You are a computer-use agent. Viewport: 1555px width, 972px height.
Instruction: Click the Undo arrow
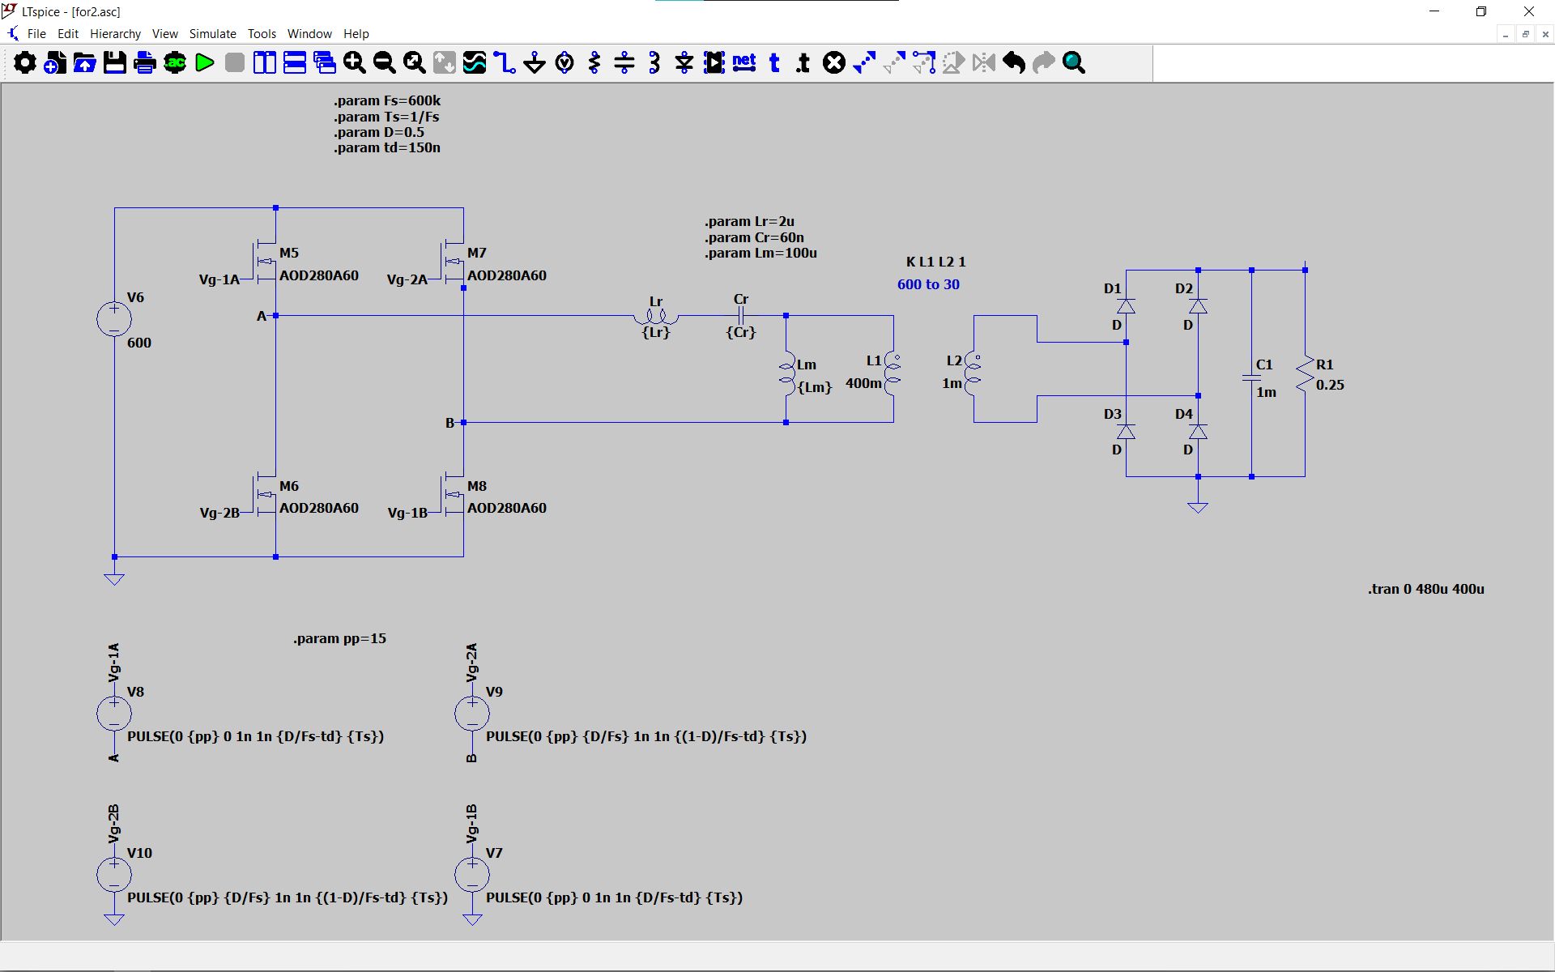(1014, 62)
